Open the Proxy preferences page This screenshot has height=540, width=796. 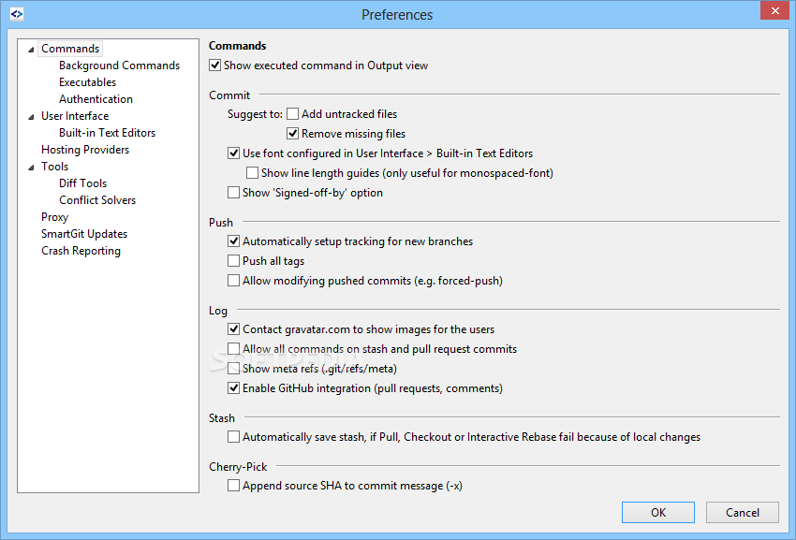coord(55,217)
